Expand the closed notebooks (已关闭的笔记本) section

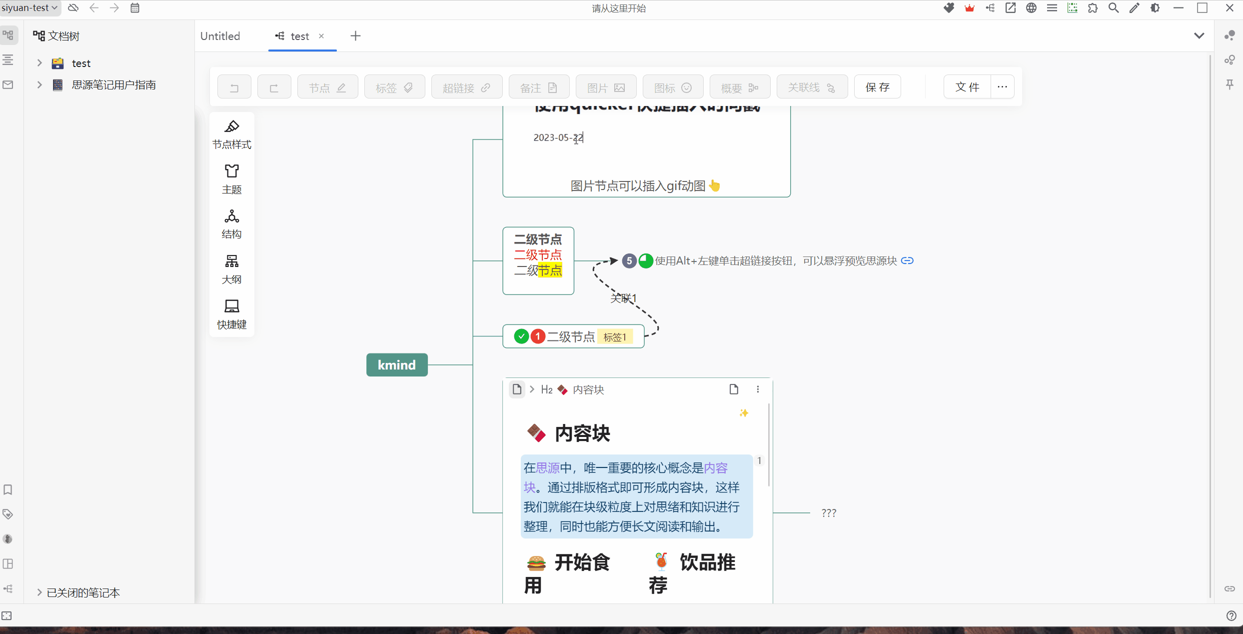[39, 592]
